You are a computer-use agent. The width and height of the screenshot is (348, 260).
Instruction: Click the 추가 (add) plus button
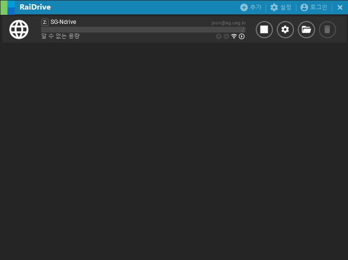point(250,7)
